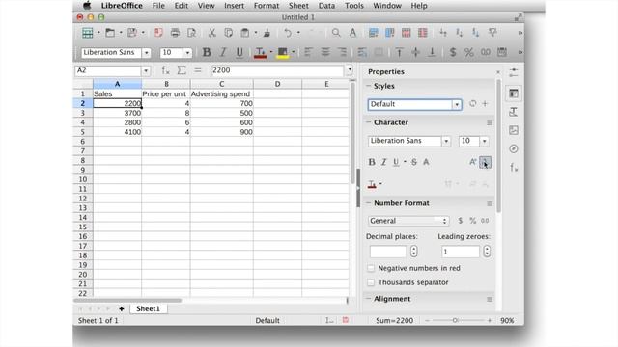
Task: Click the Find & Replace magnifier icon
Action: pos(336,33)
